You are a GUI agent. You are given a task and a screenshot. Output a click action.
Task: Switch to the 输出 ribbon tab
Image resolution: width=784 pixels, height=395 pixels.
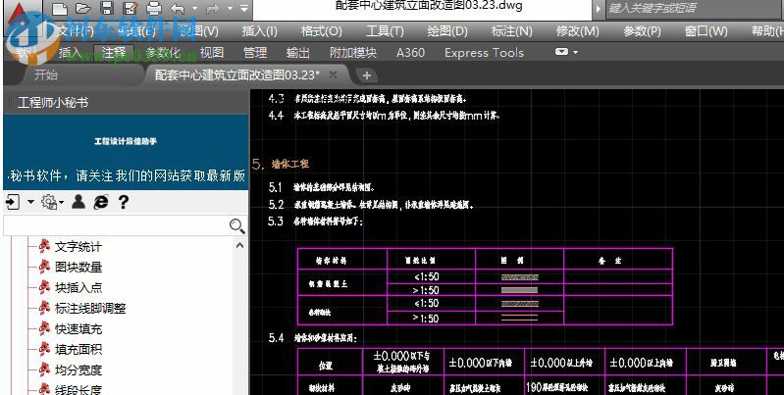(298, 53)
